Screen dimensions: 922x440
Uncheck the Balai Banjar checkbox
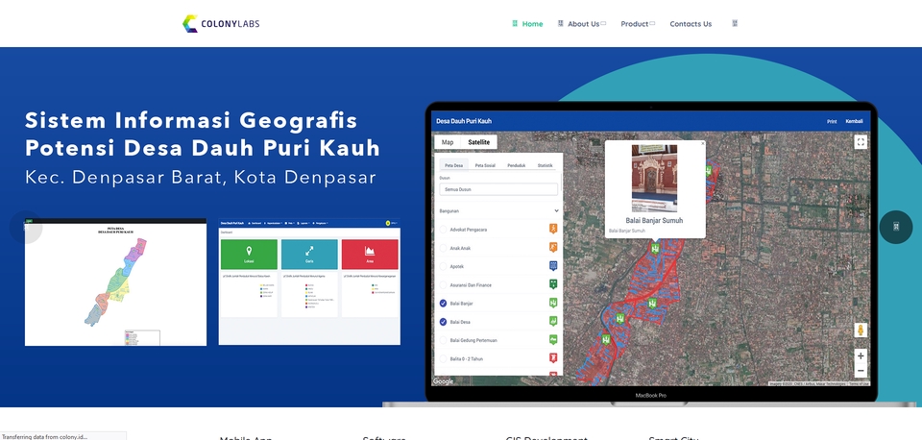[x=443, y=304]
